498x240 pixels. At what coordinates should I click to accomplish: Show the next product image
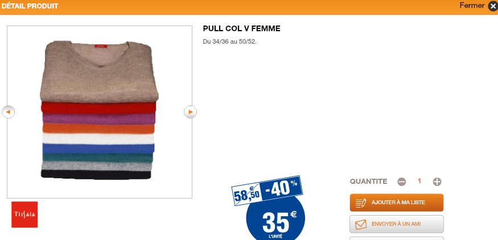[190, 112]
